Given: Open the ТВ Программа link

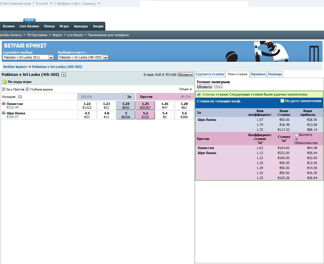Looking at the screenshot, I should pos(37,35).
